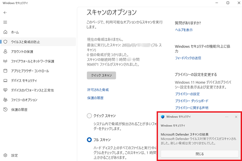Open アカウントの保護 section
Viewport: 242px width, 161px height.
[x=22, y=52]
